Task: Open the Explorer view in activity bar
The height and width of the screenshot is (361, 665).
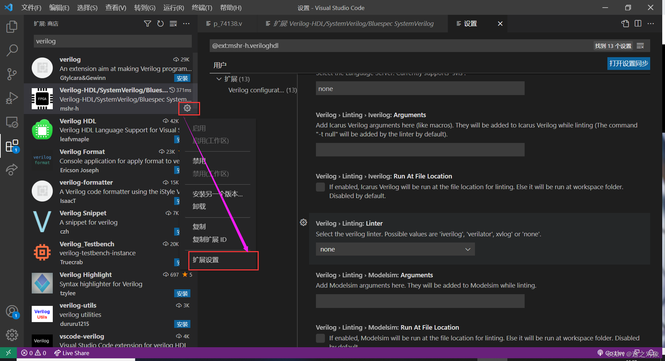Action: (x=12, y=27)
